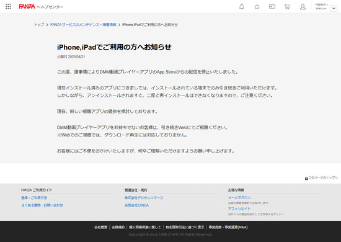Click paragraph about App Store配信を停止
The height and width of the screenshot is (242, 341).
(148, 72)
